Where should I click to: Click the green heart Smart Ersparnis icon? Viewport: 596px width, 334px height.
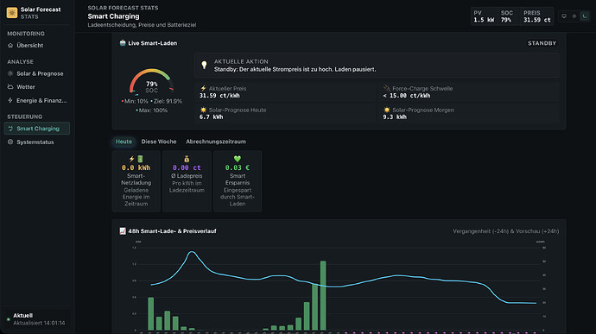[x=238, y=159]
